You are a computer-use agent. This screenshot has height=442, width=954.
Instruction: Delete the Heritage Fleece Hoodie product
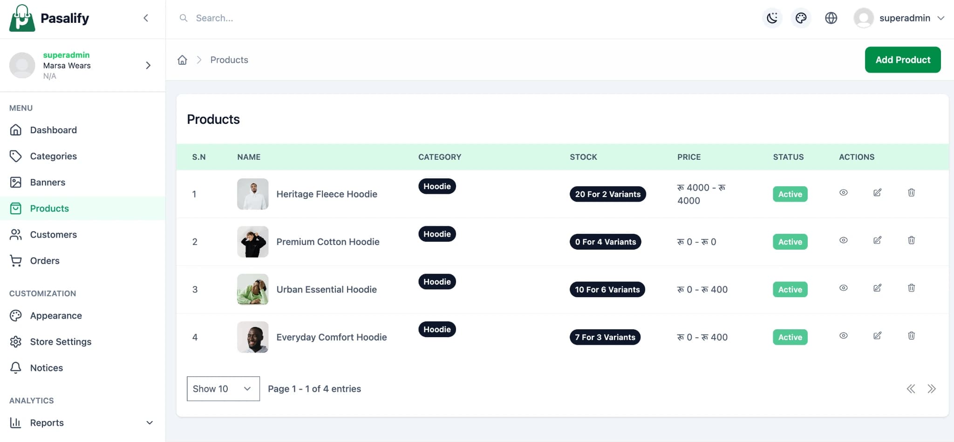coord(911,192)
